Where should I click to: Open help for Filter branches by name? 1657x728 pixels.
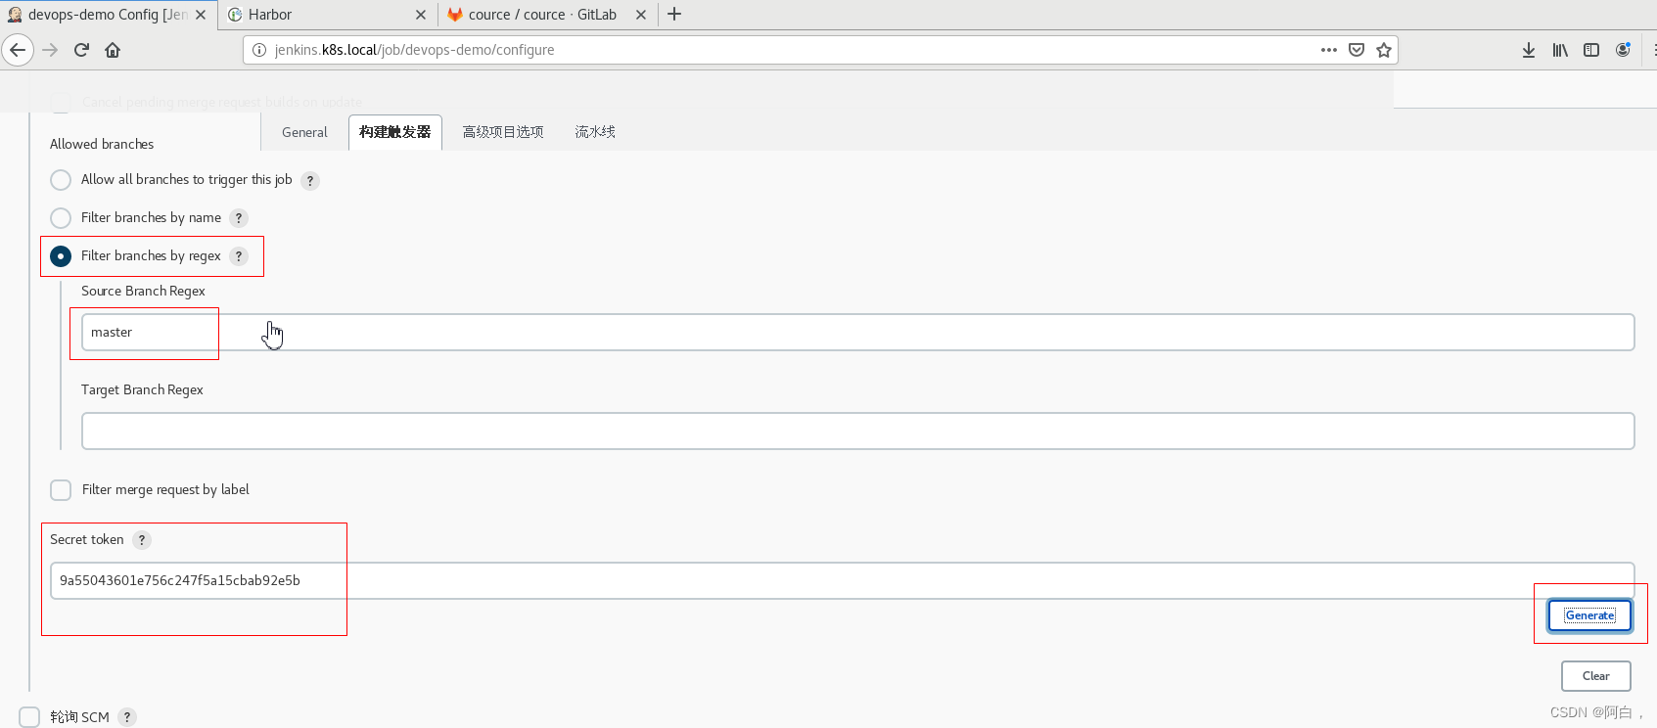click(x=239, y=218)
